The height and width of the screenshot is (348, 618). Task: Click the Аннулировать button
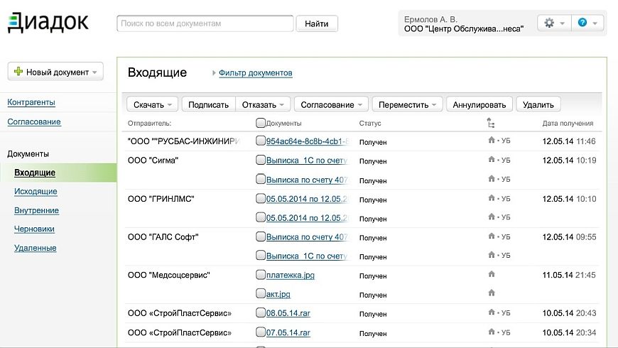[479, 104]
